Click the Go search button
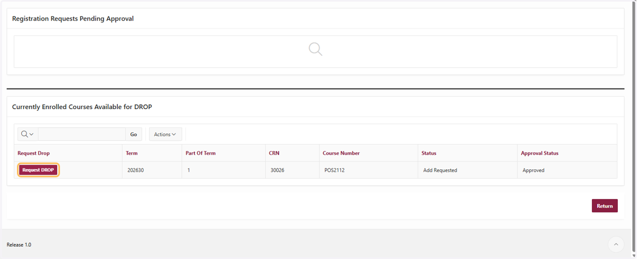The height and width of the screenshot is (259, 637). tap(133, 135)
